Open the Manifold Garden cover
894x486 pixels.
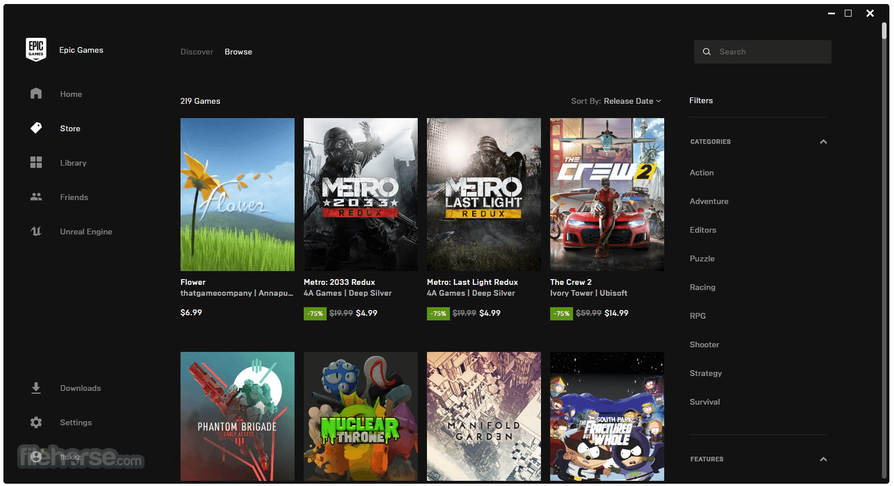pyautogui.click(x=484, y=416)
